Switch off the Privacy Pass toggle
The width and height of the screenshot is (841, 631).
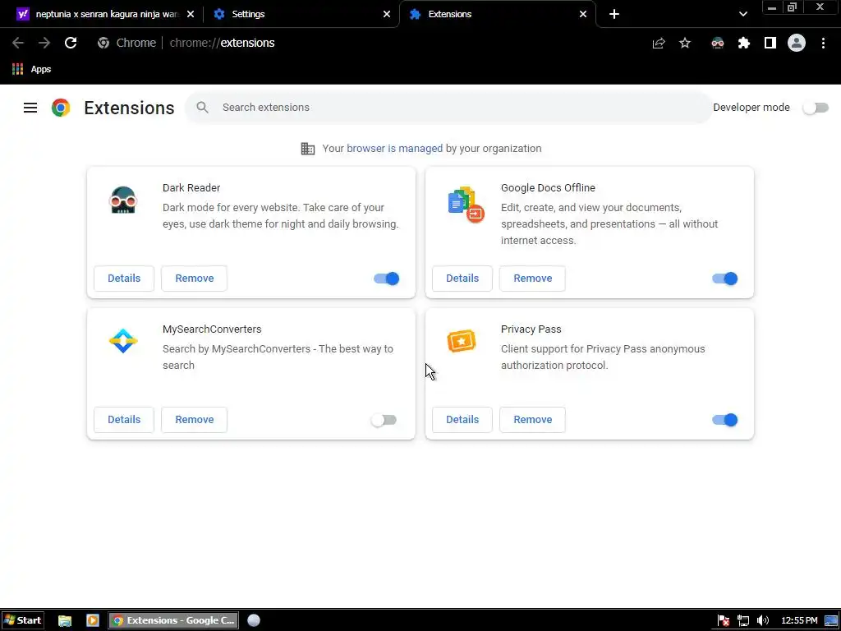[x=724, y=420]
